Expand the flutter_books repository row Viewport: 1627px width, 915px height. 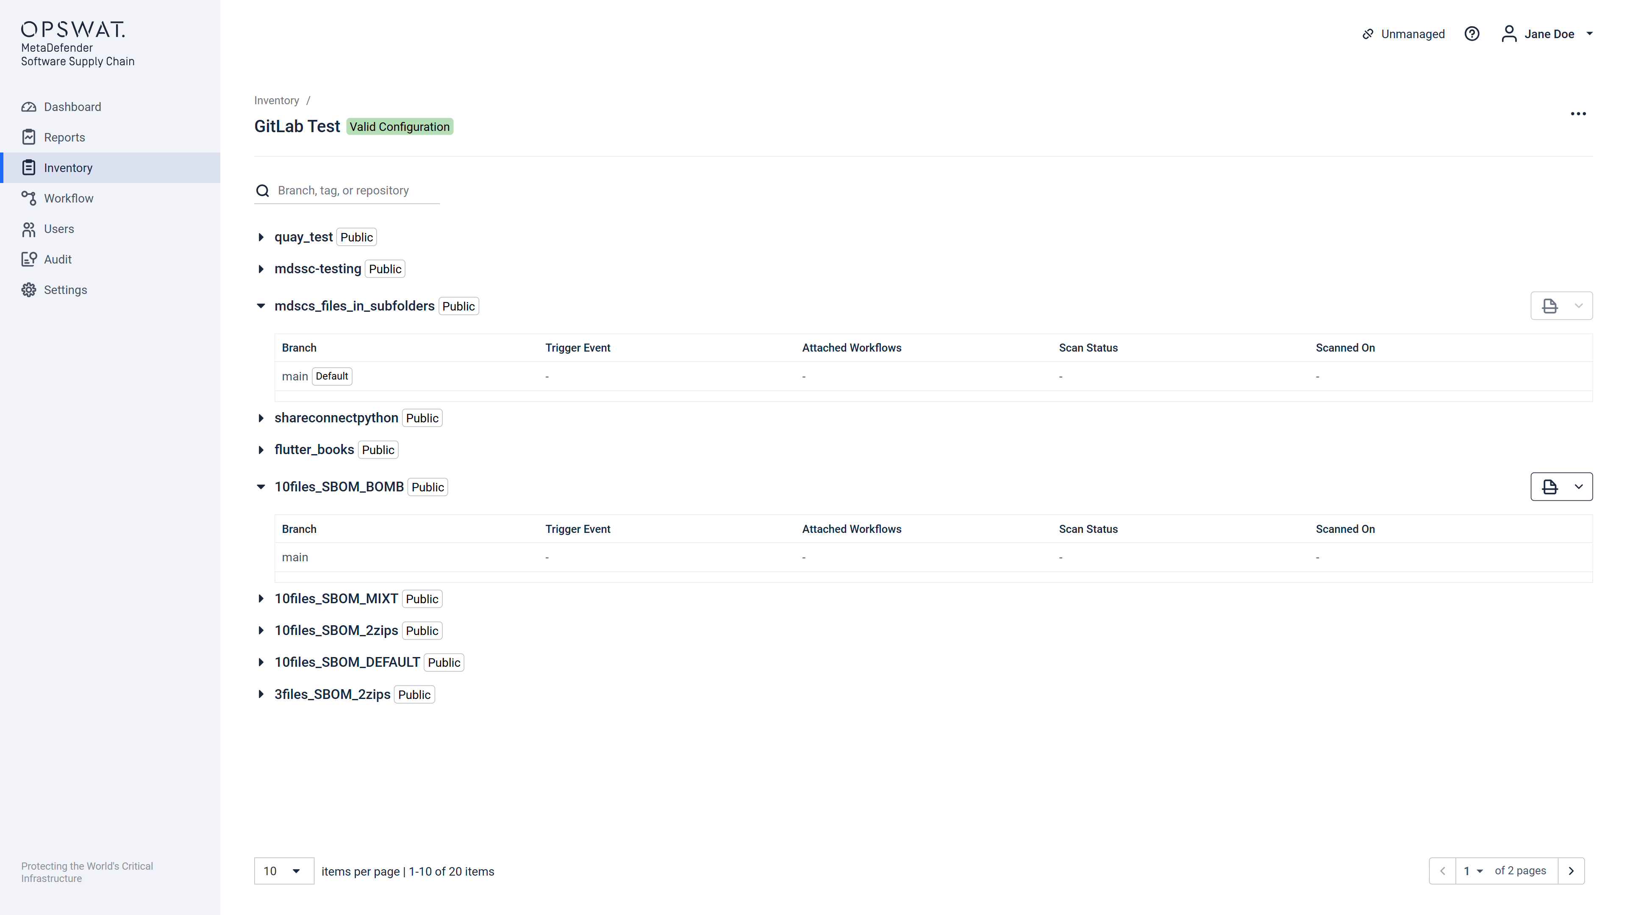[x=261, y=450]
